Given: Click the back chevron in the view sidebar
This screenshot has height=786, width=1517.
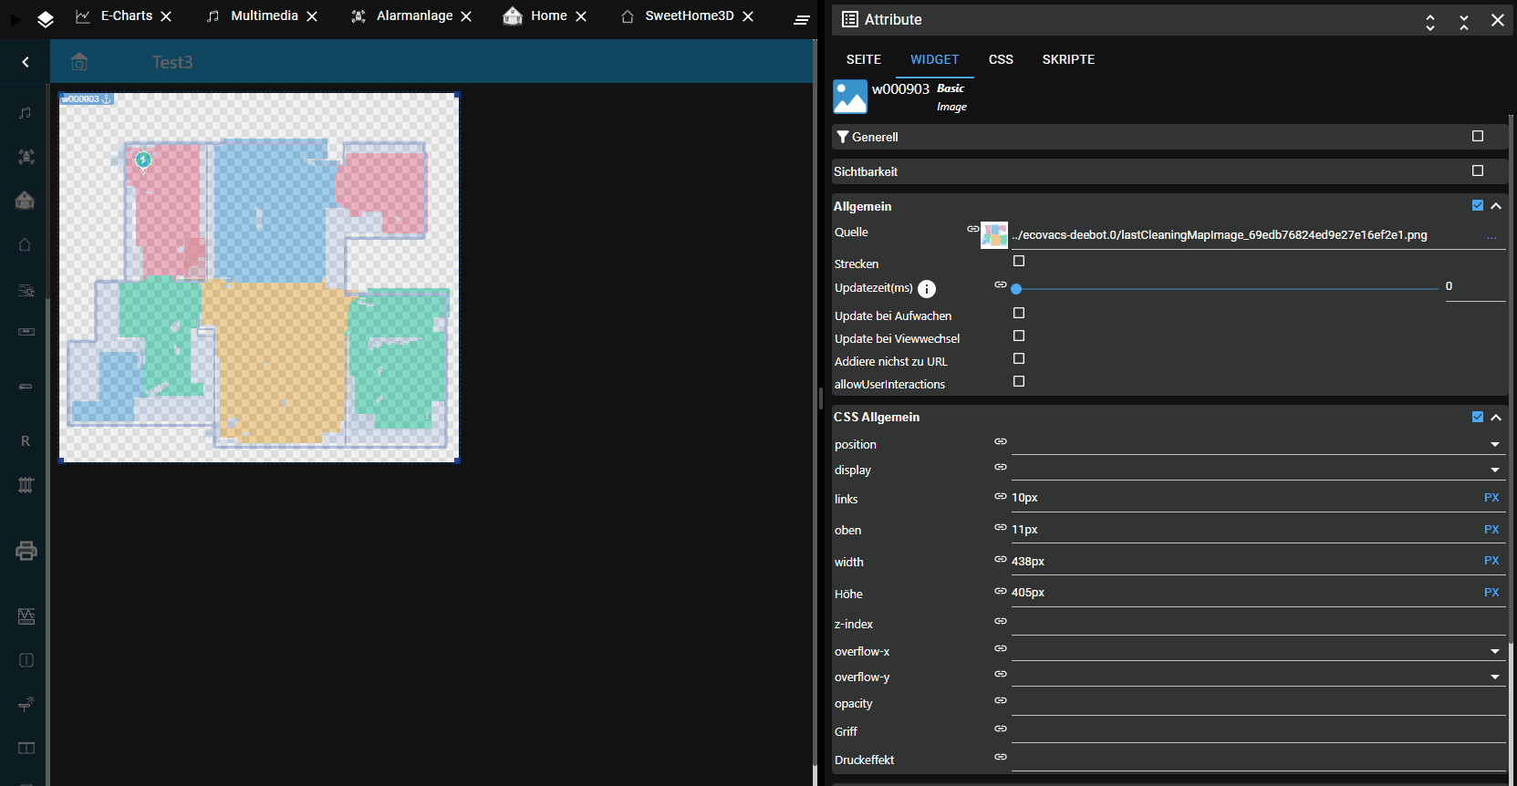Looking at the screenshot, I should tap(26, 62).
